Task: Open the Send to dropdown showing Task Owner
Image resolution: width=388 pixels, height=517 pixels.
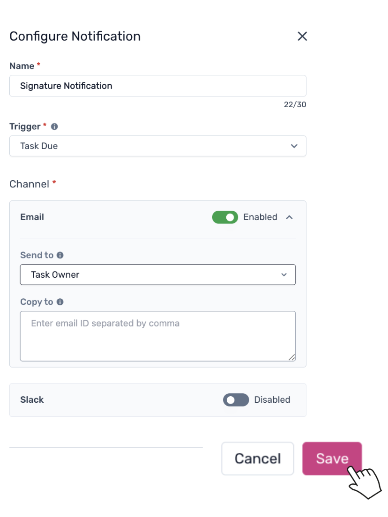Action: coord(157,275)
